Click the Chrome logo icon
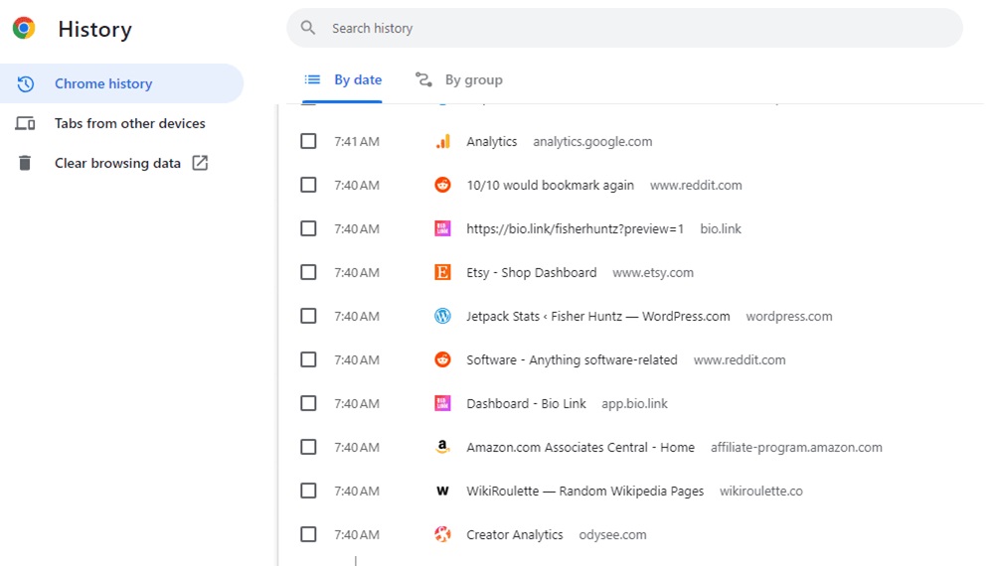Viewport: 994px width, 566px height. click(x=24, y=29)
